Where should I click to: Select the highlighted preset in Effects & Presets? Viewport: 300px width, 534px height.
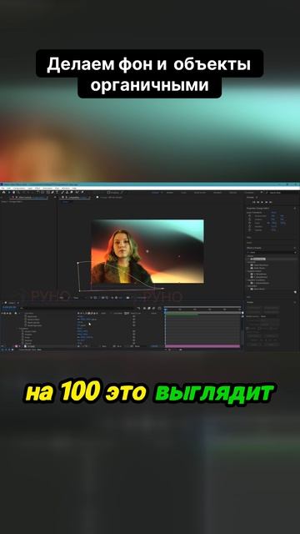tap(258, 259)
